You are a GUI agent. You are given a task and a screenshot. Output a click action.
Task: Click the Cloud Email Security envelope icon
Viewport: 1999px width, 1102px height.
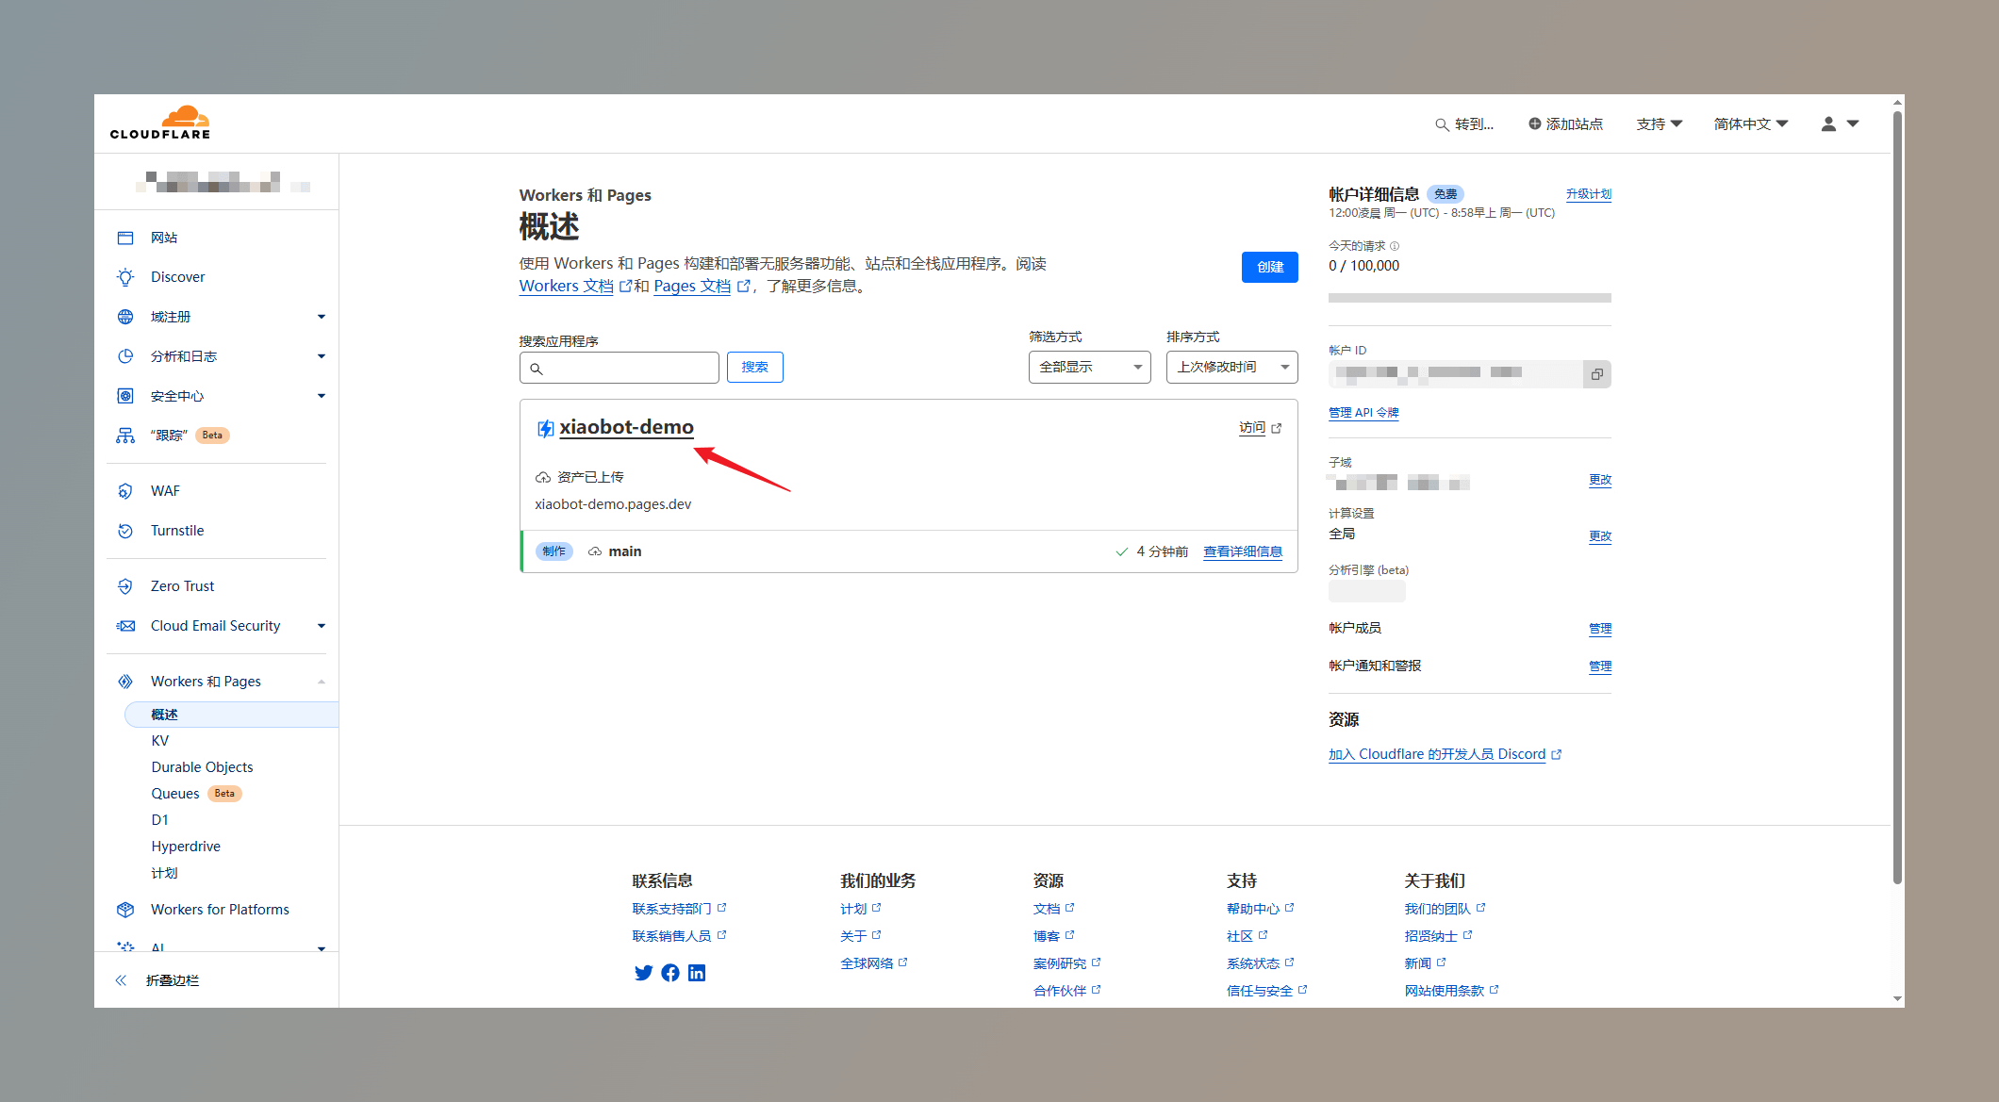(x=125, y=626)
